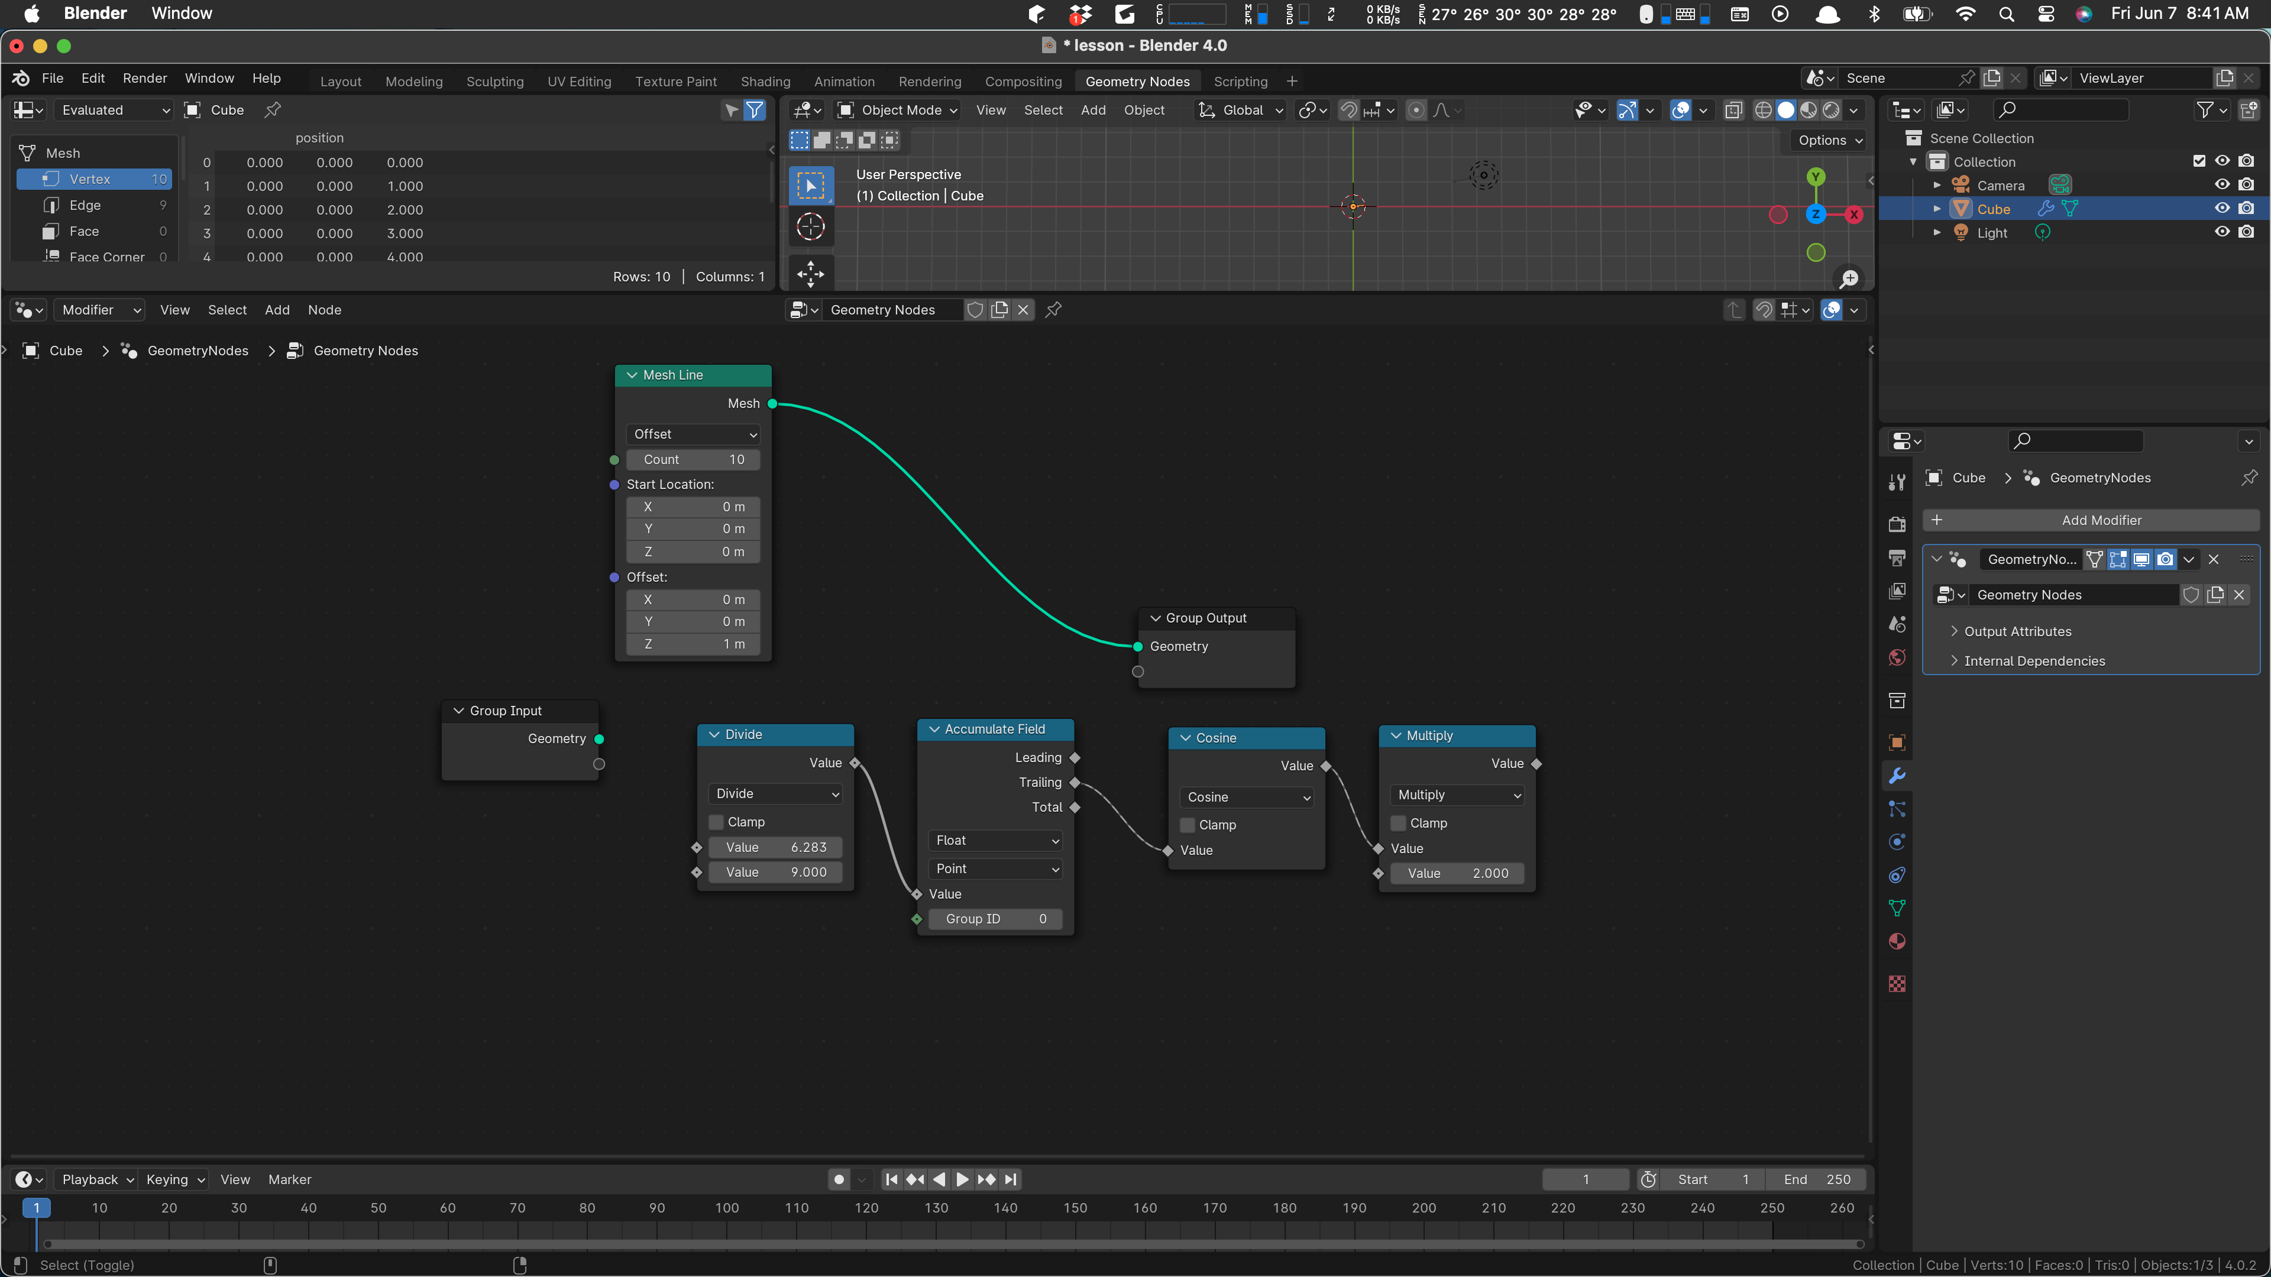Switch to the Shading workspace tab

765,81
